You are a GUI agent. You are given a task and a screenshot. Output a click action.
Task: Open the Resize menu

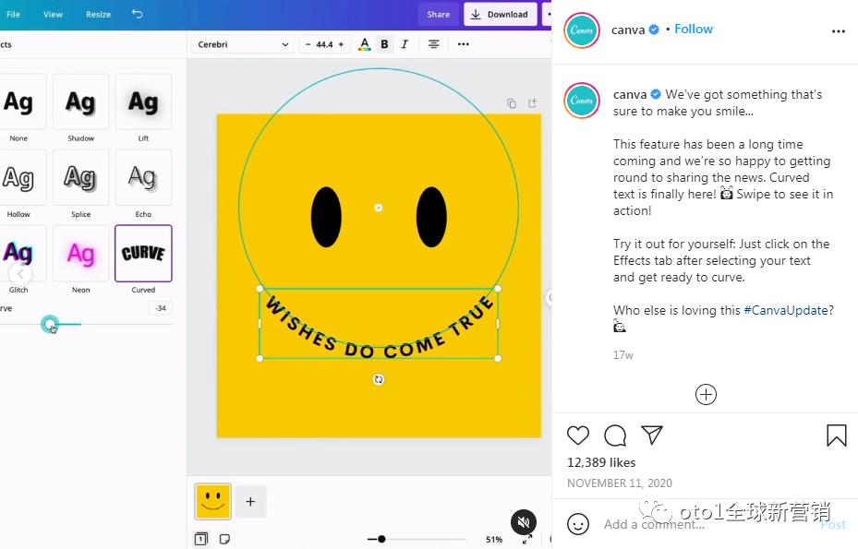pos(99,14)
